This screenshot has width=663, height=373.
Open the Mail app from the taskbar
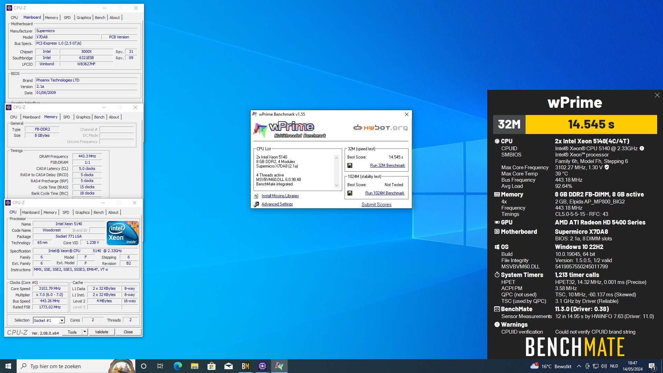(228, 366)
